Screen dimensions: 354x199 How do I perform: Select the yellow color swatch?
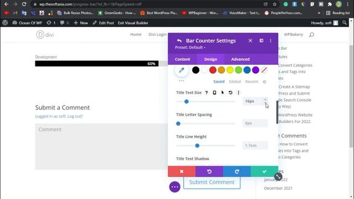point(230,70)
